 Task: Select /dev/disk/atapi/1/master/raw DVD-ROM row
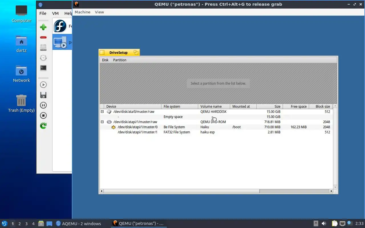pos(216,122)
